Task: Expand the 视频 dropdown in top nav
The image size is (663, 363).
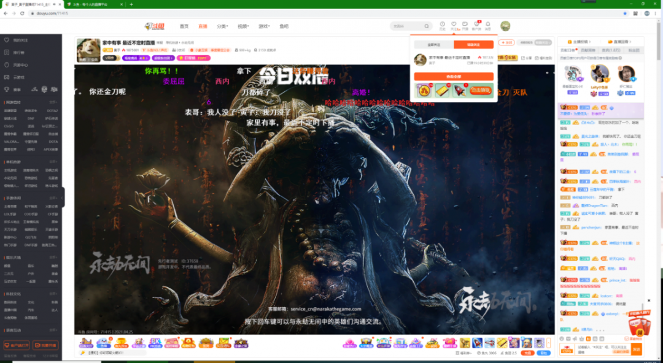Action: click(x=243, y=26)
